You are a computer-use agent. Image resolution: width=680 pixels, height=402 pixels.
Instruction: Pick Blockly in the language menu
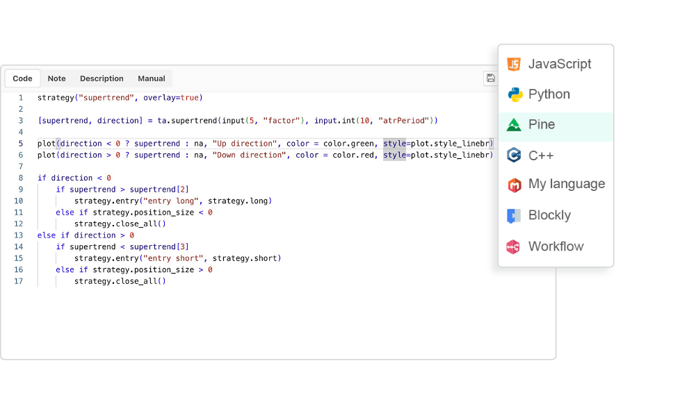(x=556, y=215)
